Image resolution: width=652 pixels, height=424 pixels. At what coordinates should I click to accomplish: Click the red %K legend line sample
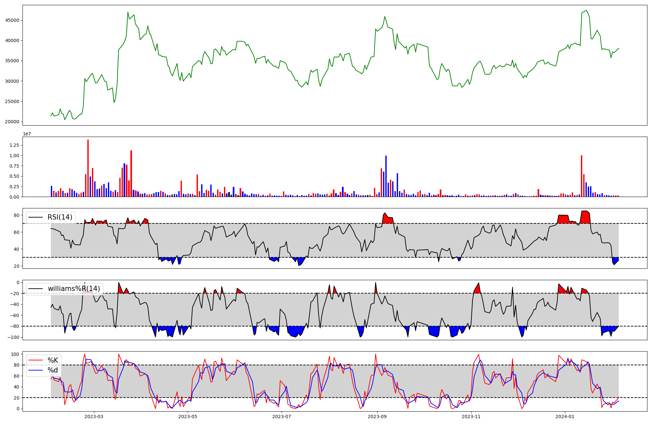36,360
